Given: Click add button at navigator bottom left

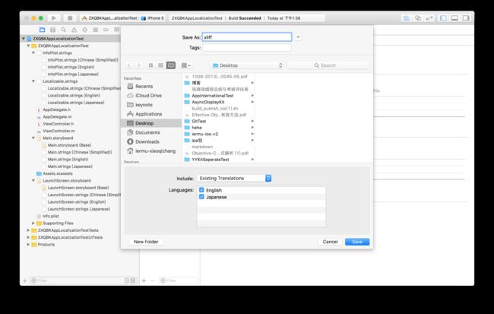Looking at the screenshot, I should tap(25, 281).
